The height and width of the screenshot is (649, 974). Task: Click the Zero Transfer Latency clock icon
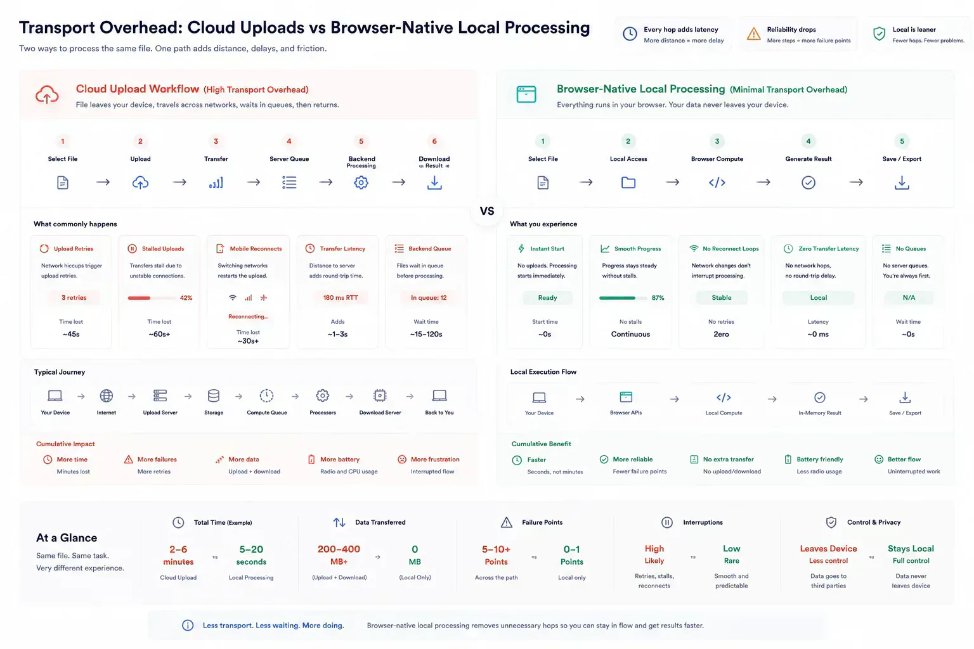coord(788,248)
